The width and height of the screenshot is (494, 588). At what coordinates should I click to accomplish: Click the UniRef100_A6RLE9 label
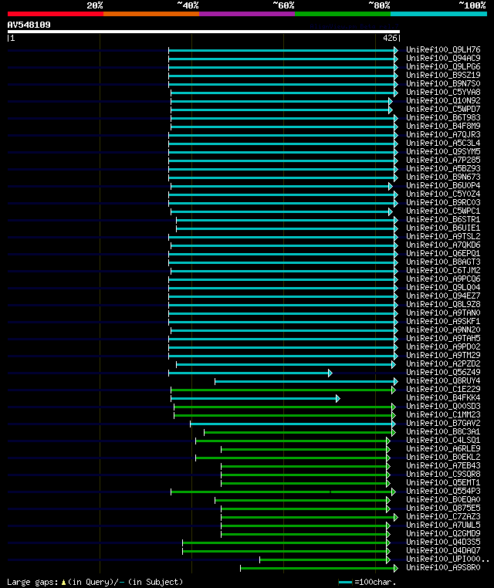point(443,448)
